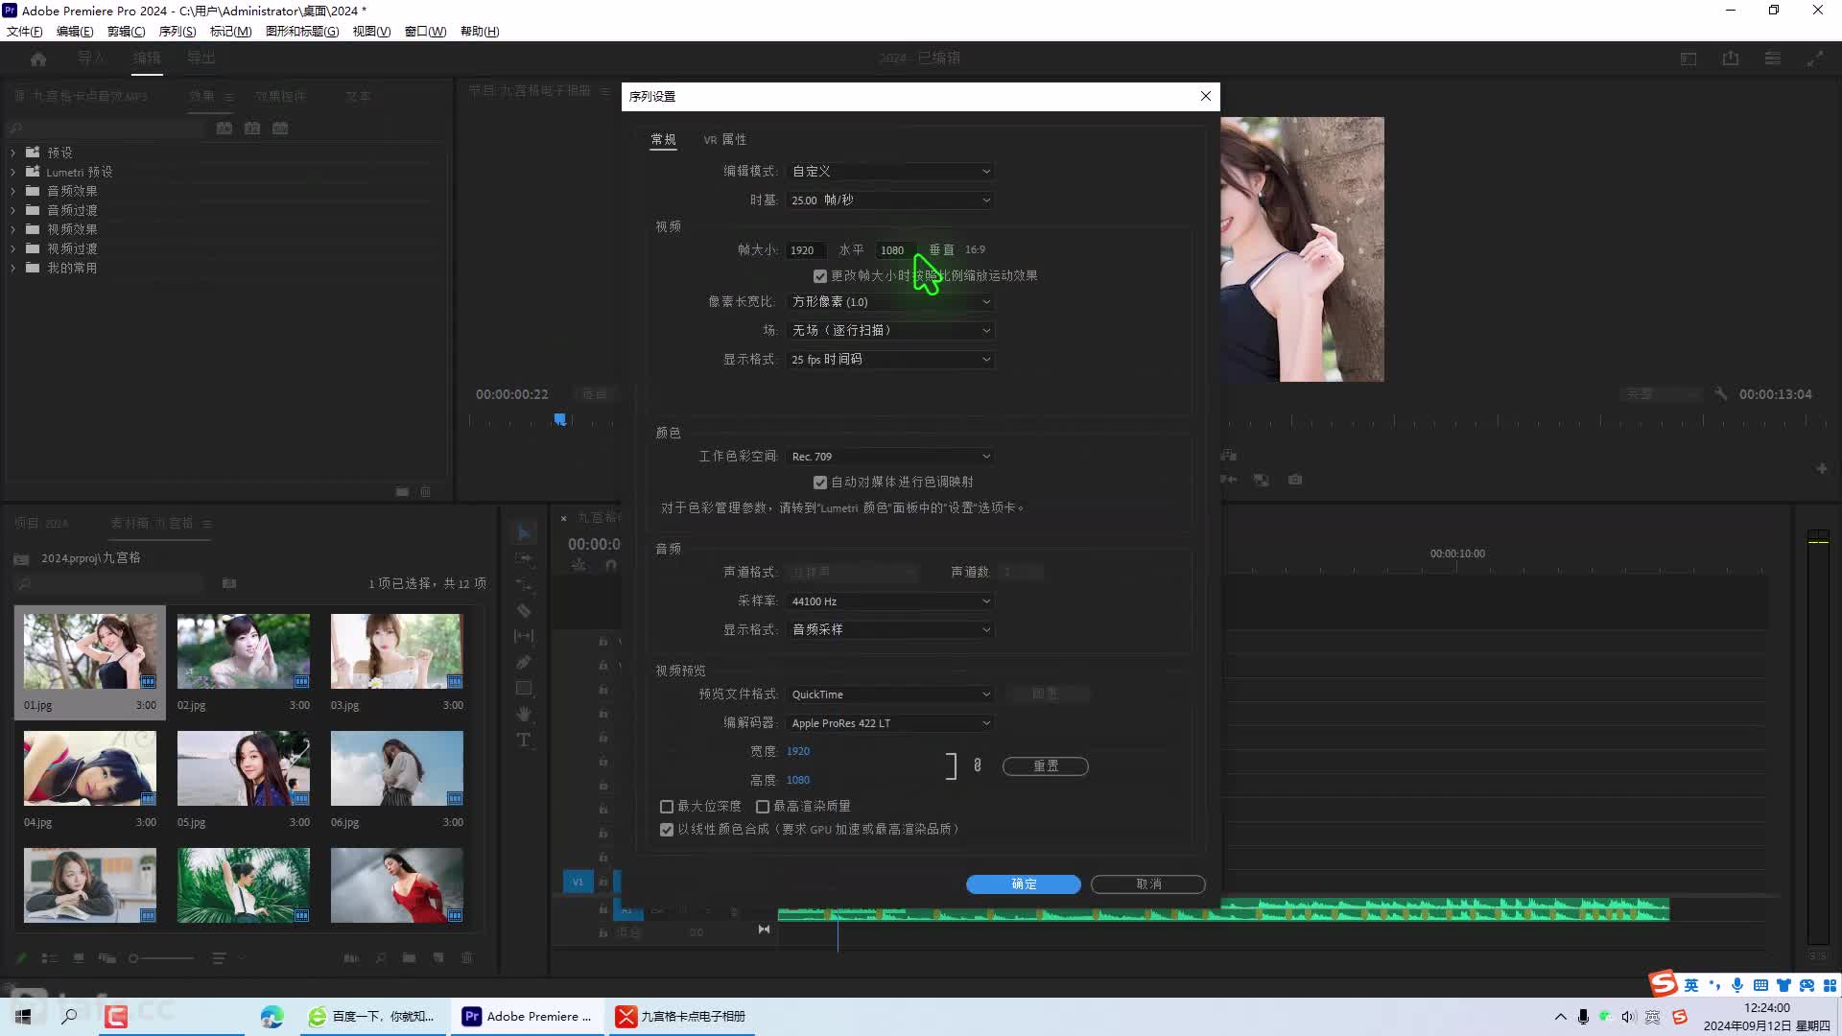The height and width of the screenshot is (1036, 1842).
Task: Select the Type tool
Action: 524,740
